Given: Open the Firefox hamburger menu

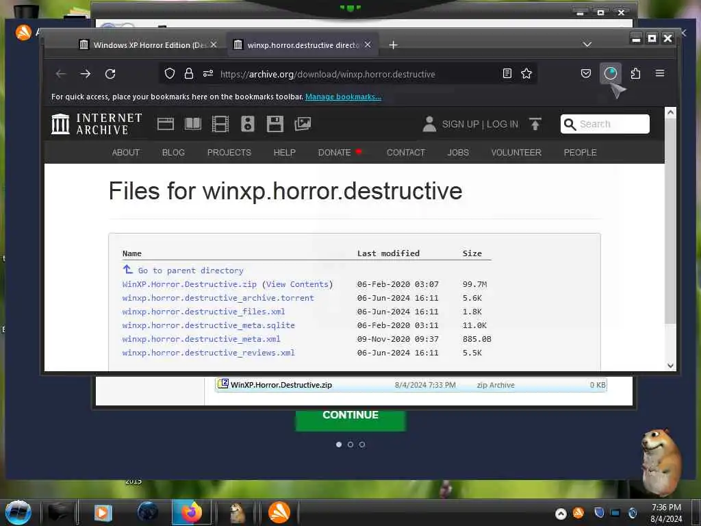Looking at the screenshot, I should 660,73.
